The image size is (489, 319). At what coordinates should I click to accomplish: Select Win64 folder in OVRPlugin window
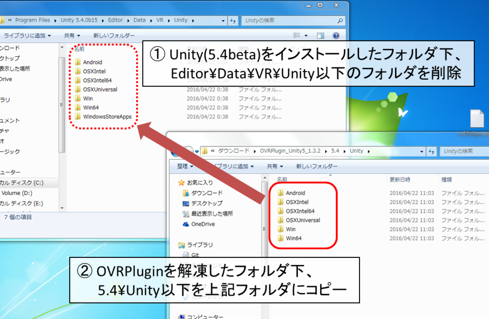point(289,238)
